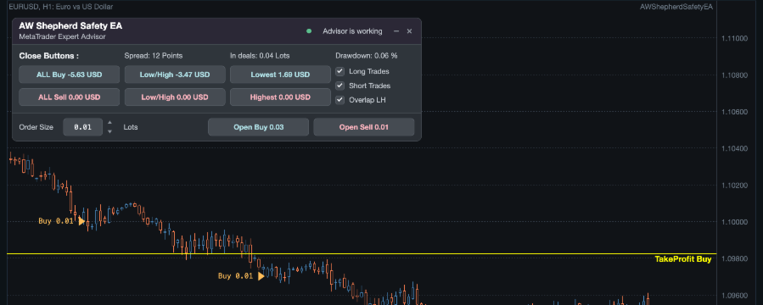The image size is (763, 305).
Task: Click the green Advisor is working status dot
Action: [308, 31]
